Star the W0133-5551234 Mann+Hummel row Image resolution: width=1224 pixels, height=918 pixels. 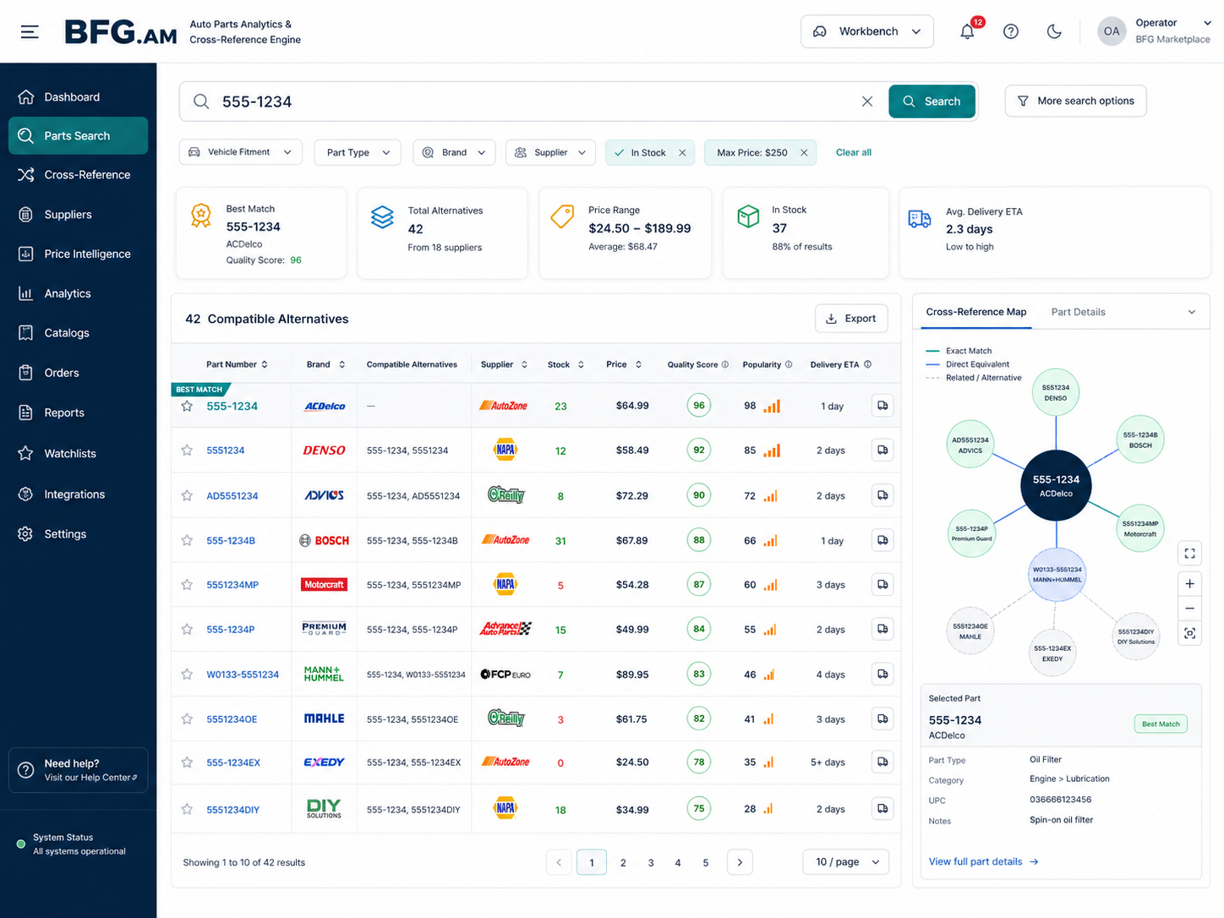tap(187, 675)
